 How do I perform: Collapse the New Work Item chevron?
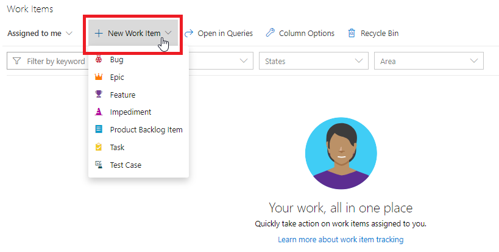(x=168, y=33)
